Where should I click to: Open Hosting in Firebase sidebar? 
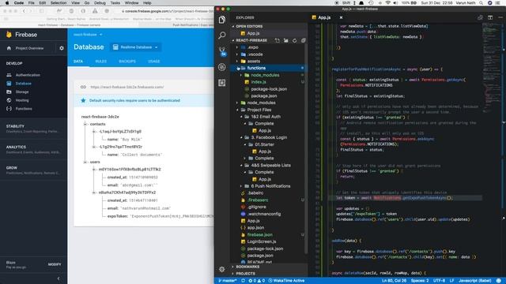[22, 100]
